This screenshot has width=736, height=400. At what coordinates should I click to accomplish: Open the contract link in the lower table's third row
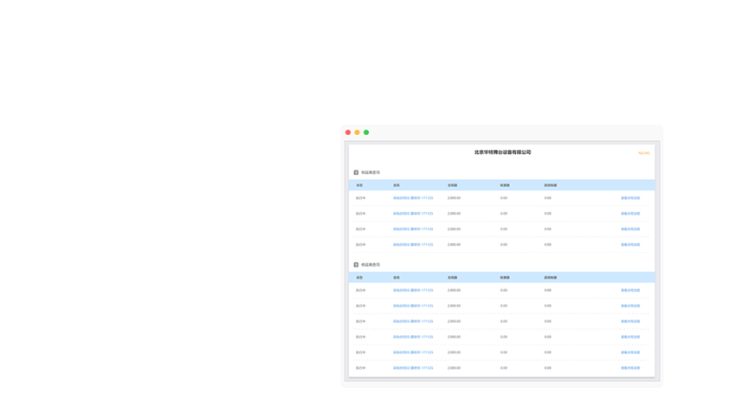click(413, 322)
